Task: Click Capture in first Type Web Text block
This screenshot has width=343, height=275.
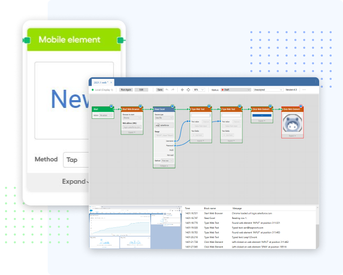Action: (x=206, y=121)
